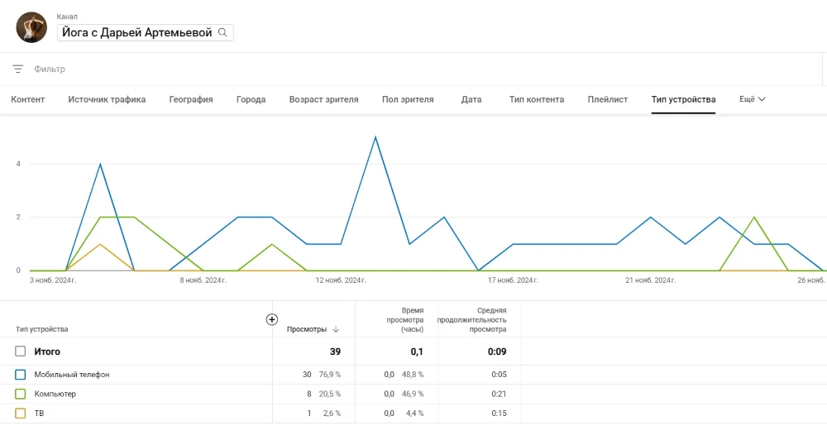Click the sort arrow next to Просмотры
The image size is (827, 440).
(335, 329)
